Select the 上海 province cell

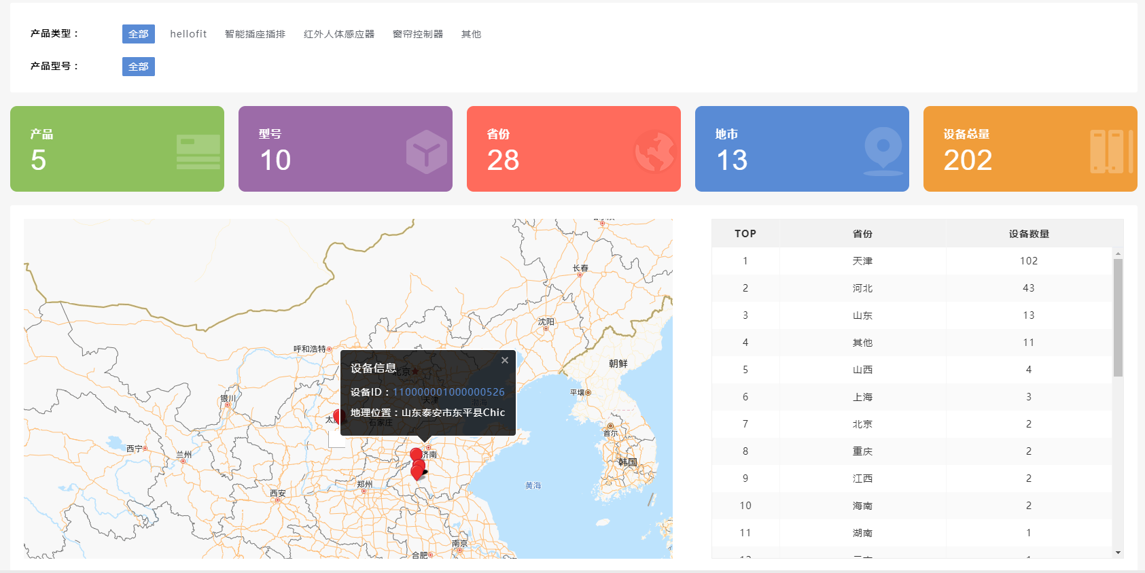862,397
